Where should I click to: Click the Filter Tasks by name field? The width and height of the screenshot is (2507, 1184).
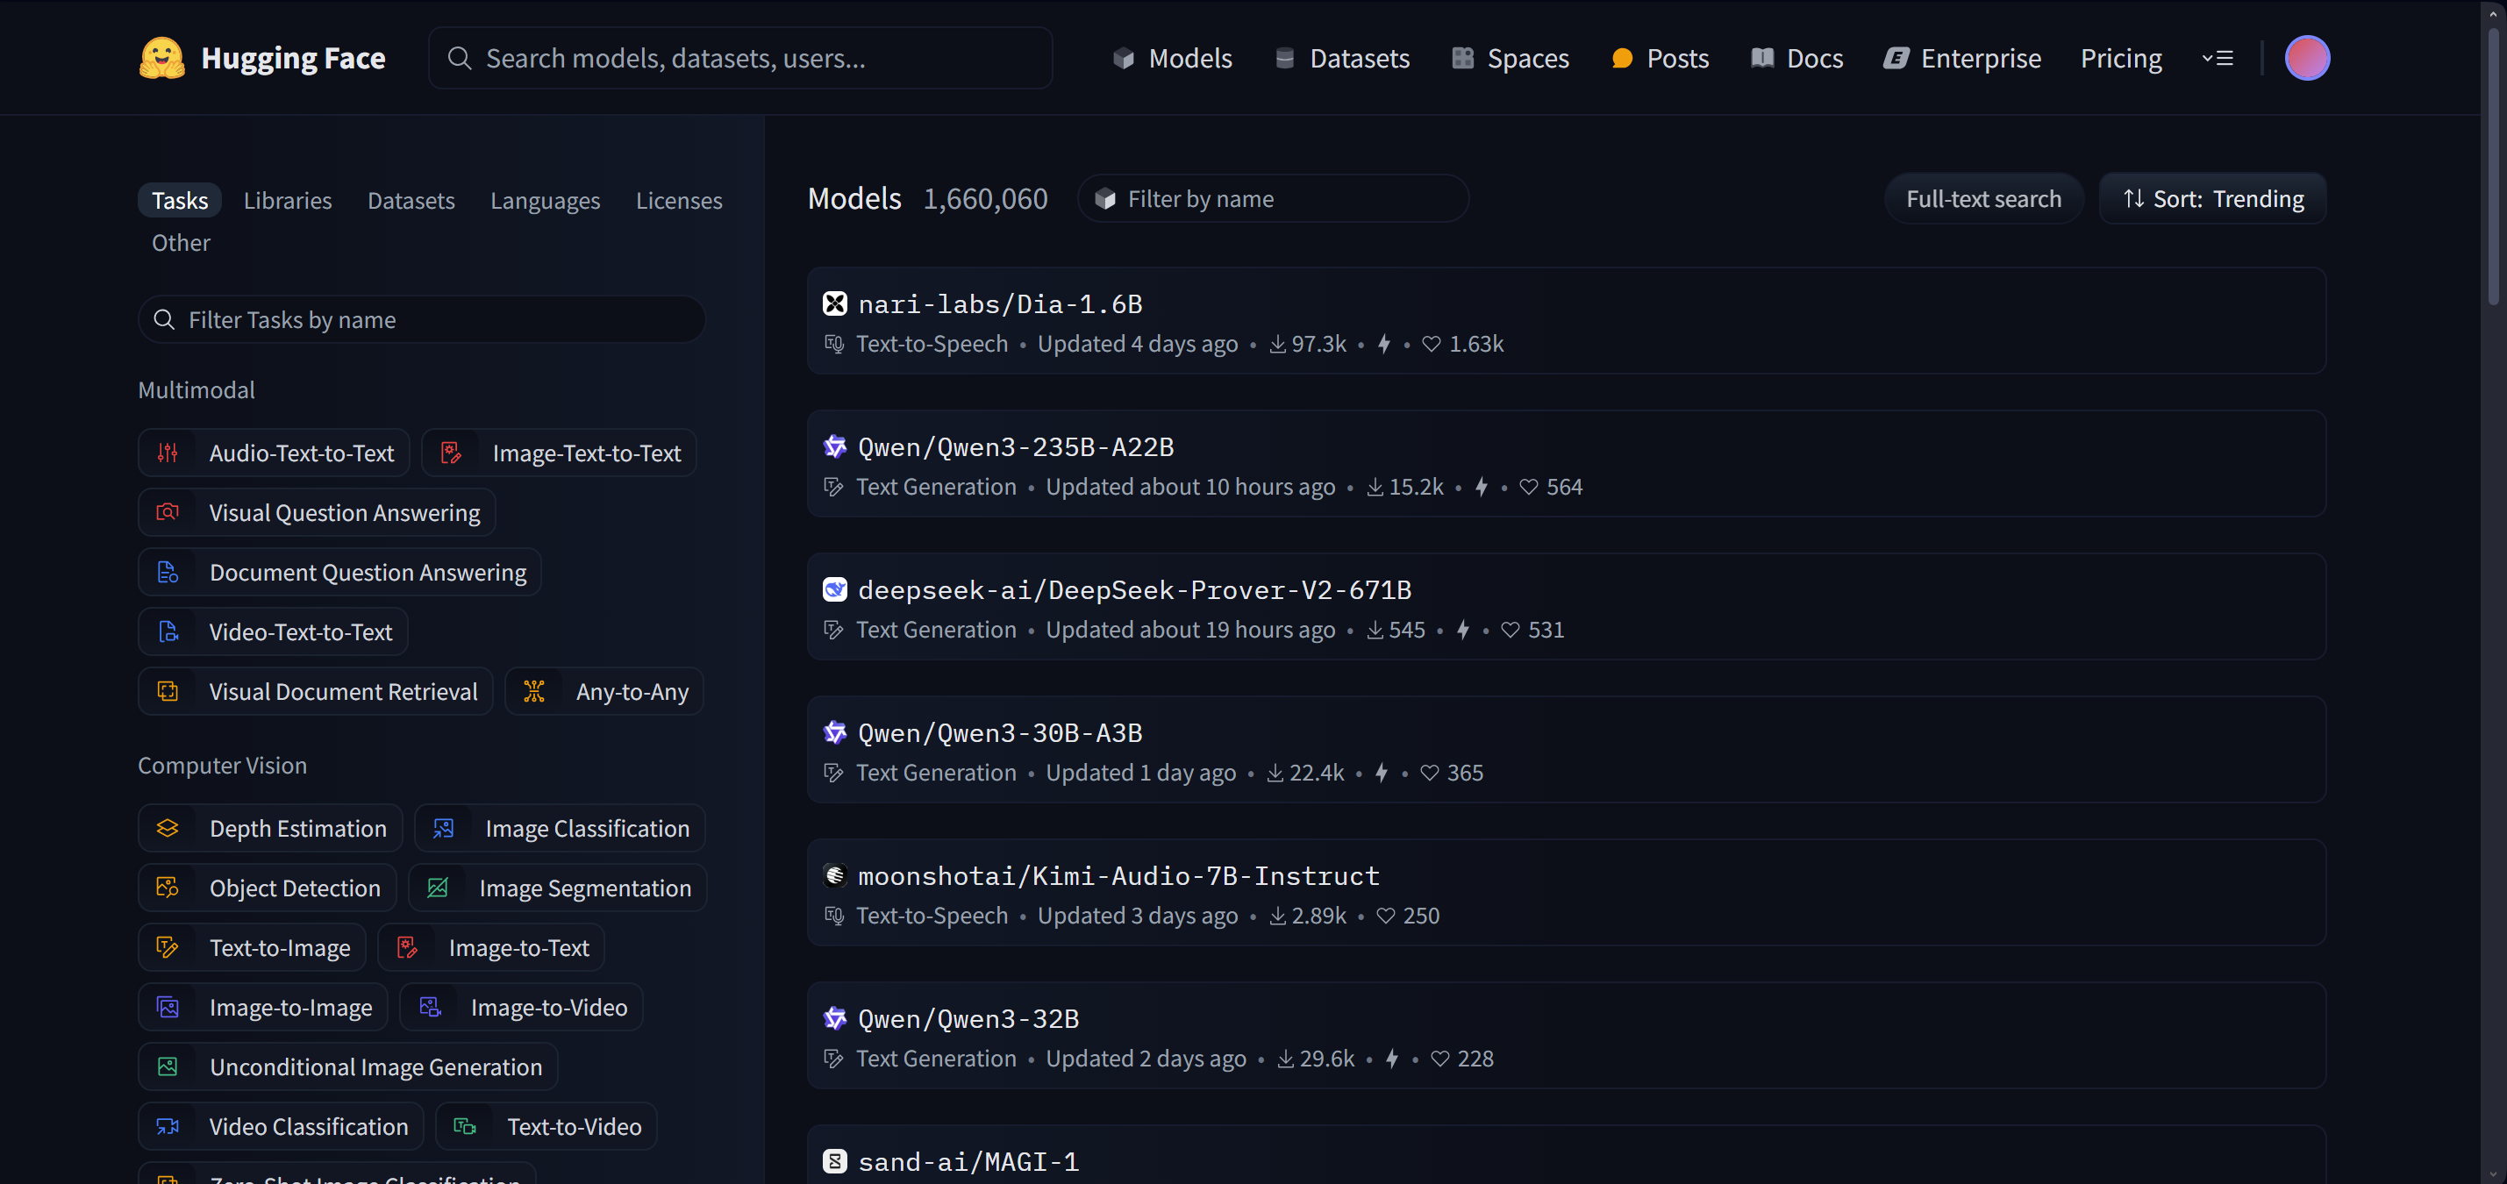pos(421,319)
